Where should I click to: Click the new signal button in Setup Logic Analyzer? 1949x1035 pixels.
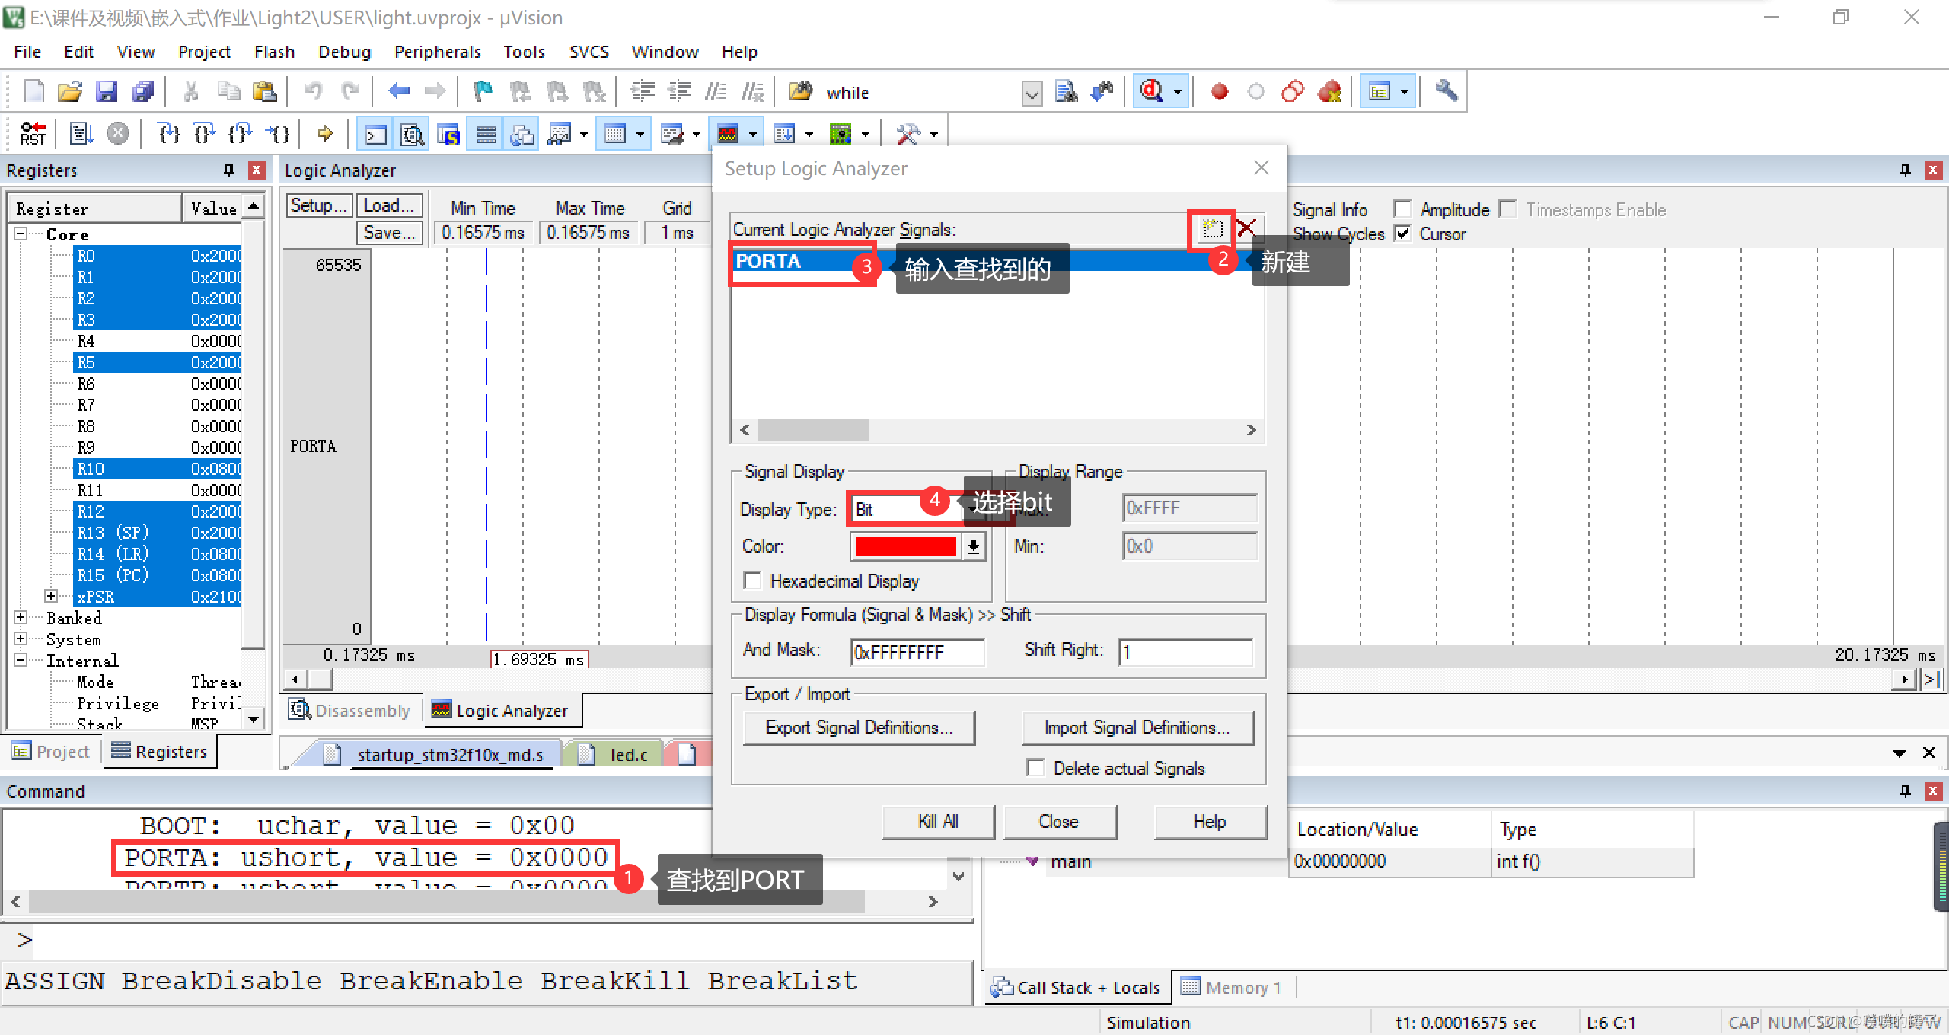pos(1211,229)
